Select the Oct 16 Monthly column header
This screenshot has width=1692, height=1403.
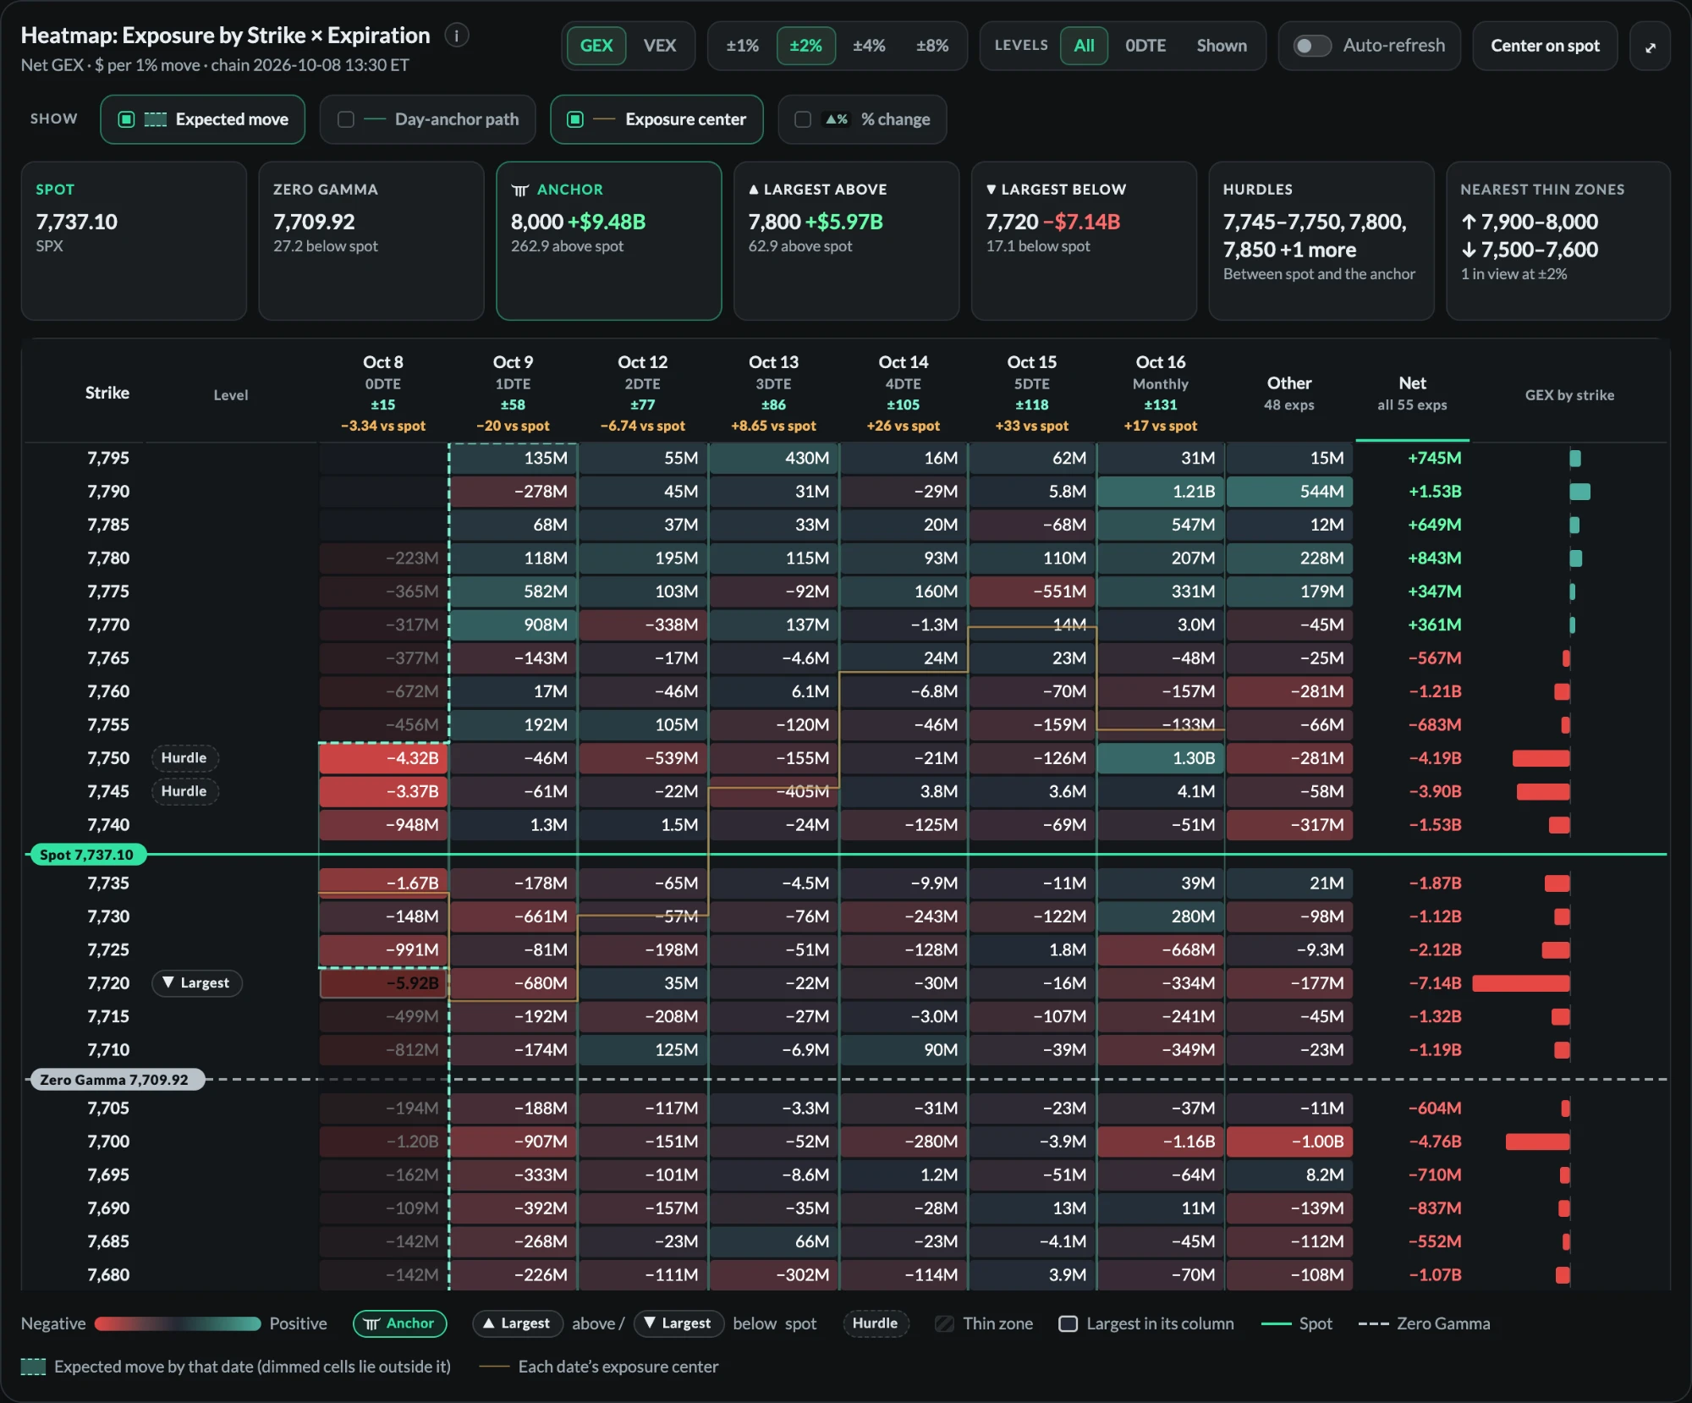[x=1161, y=393]
